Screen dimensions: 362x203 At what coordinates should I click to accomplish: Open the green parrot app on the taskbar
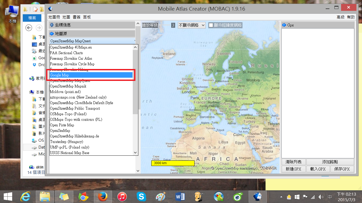pos(219,197)
